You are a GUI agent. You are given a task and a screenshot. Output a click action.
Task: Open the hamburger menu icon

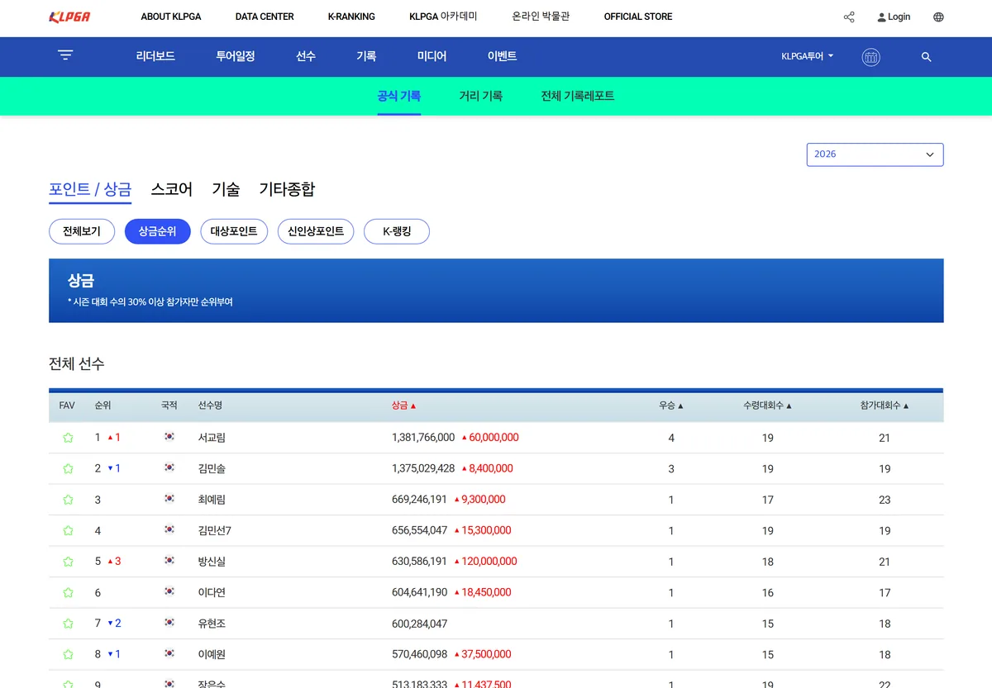(x=65, y=55)
